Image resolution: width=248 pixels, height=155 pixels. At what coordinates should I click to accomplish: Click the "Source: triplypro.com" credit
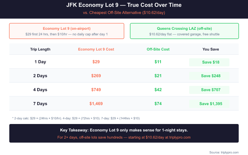pyautogui.click(x=224, y=152)
